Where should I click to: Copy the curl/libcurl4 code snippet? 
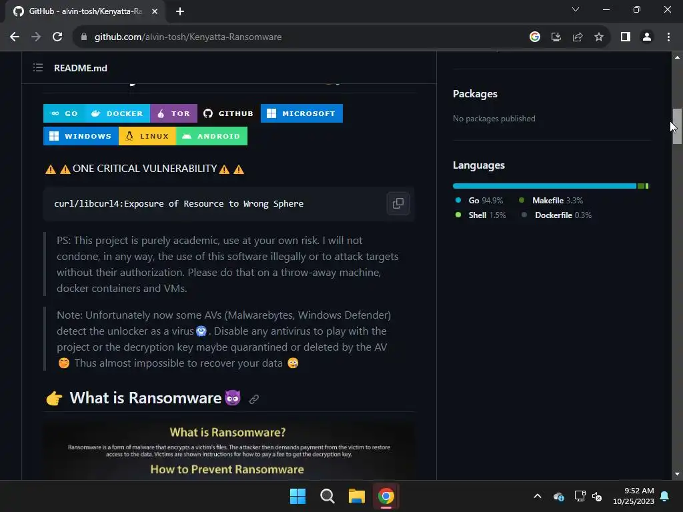[x=398, y=203]
